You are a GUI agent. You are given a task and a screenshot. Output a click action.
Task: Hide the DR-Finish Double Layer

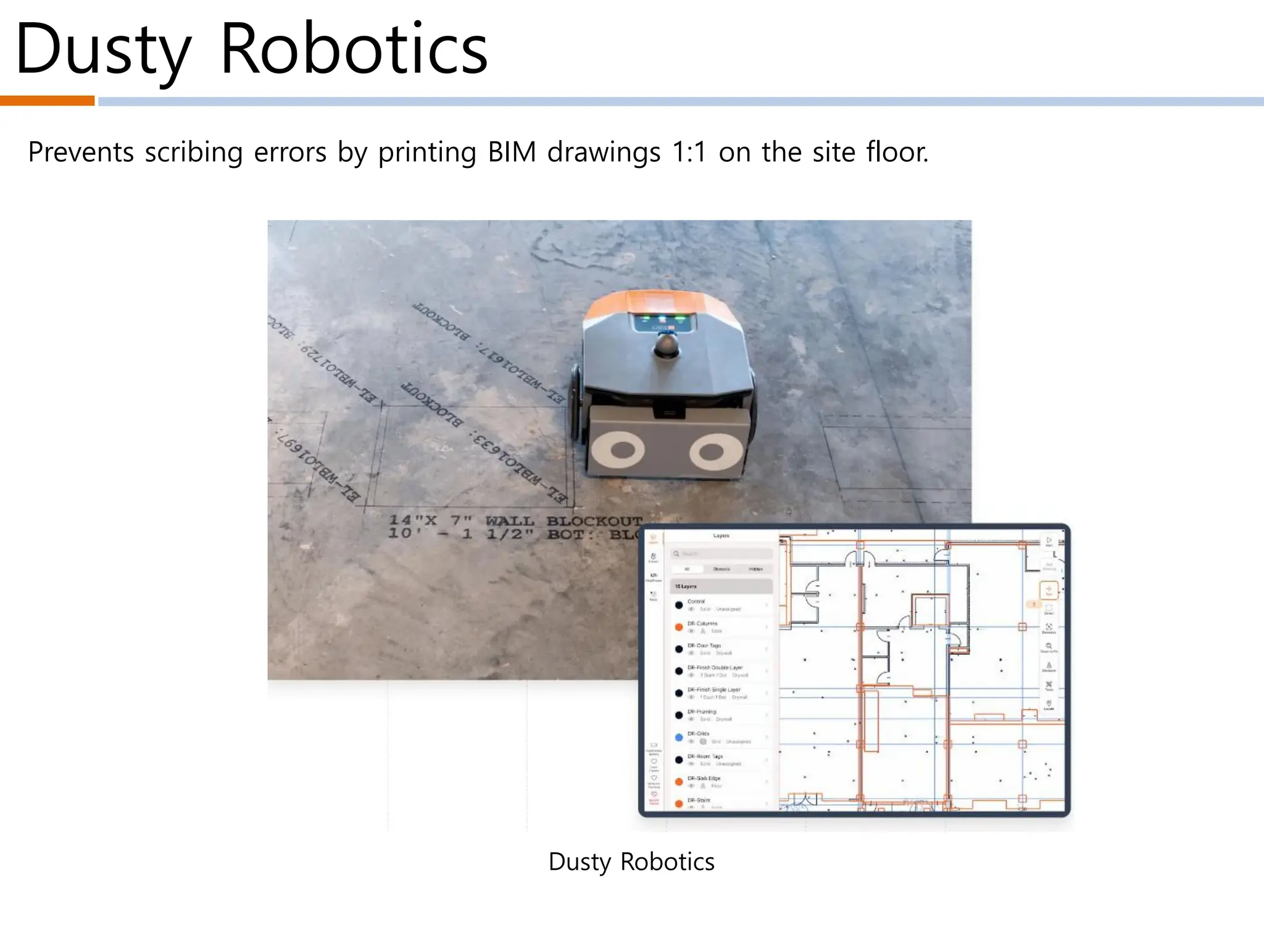691,675
